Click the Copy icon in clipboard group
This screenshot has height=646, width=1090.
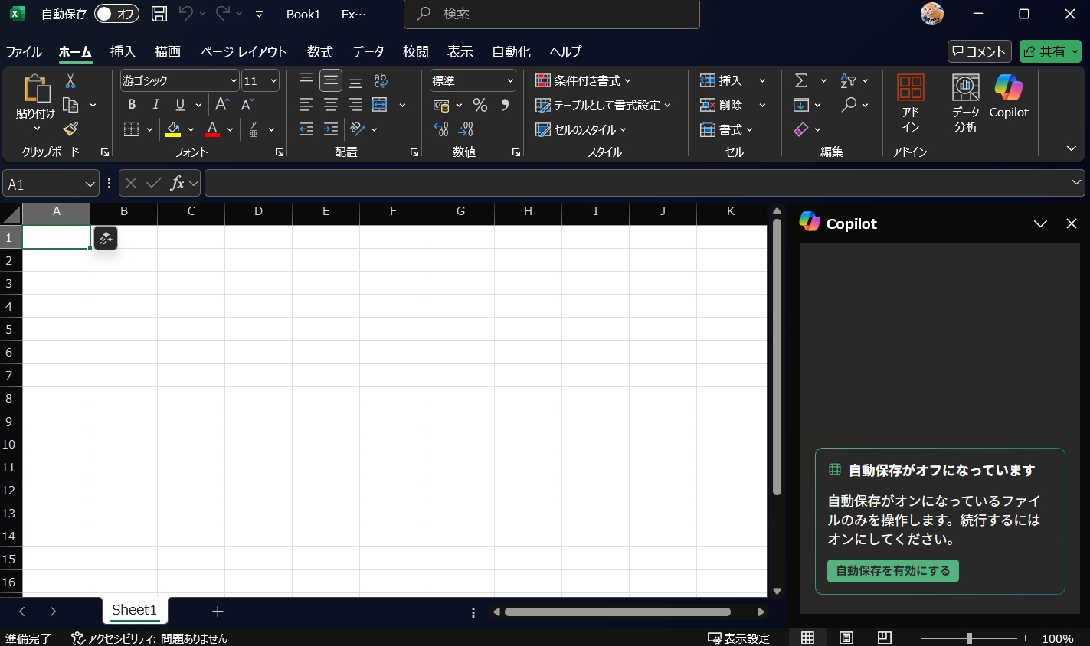click(x=70, y=105)
